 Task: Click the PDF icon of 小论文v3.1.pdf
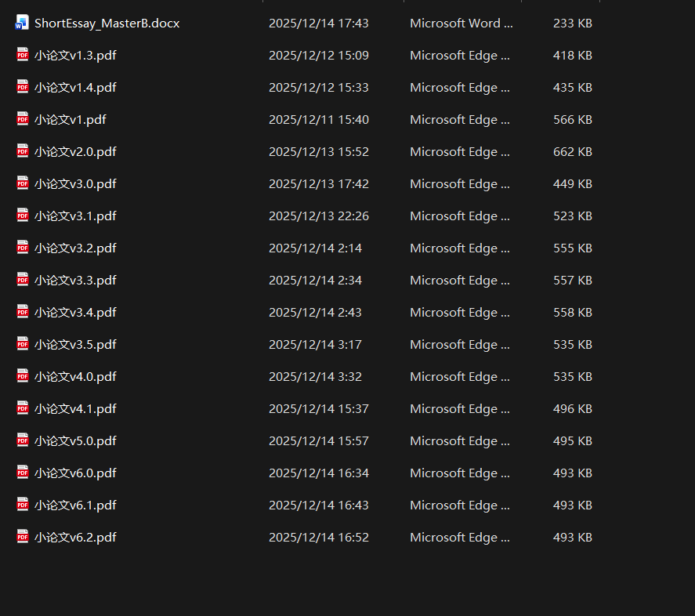point(23,216)
